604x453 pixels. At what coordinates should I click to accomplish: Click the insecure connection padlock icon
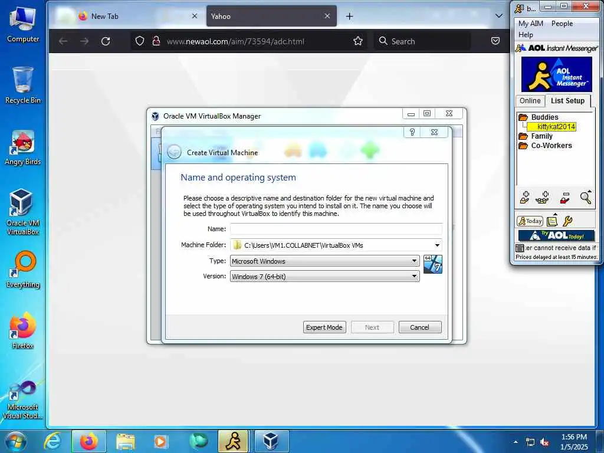(156, 41)
